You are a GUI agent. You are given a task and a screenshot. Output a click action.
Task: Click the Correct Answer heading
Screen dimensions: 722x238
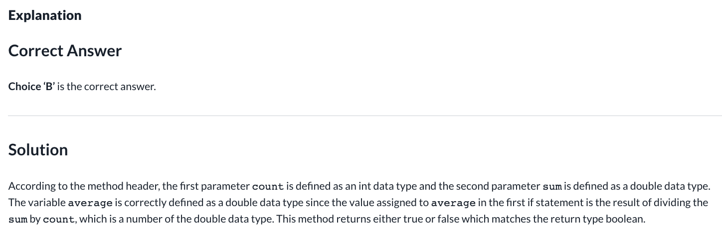65,51
